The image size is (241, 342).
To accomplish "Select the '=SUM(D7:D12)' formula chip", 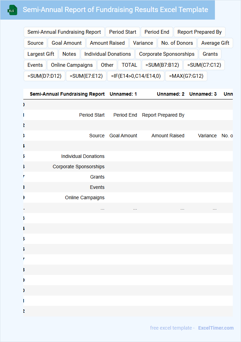I will click(44, 76).
